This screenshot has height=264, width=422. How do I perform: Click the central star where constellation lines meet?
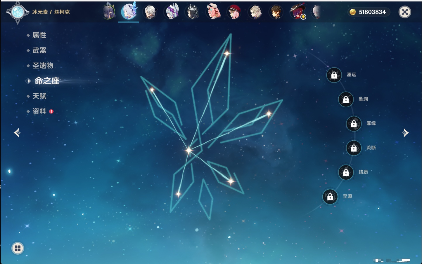[189, 150]
